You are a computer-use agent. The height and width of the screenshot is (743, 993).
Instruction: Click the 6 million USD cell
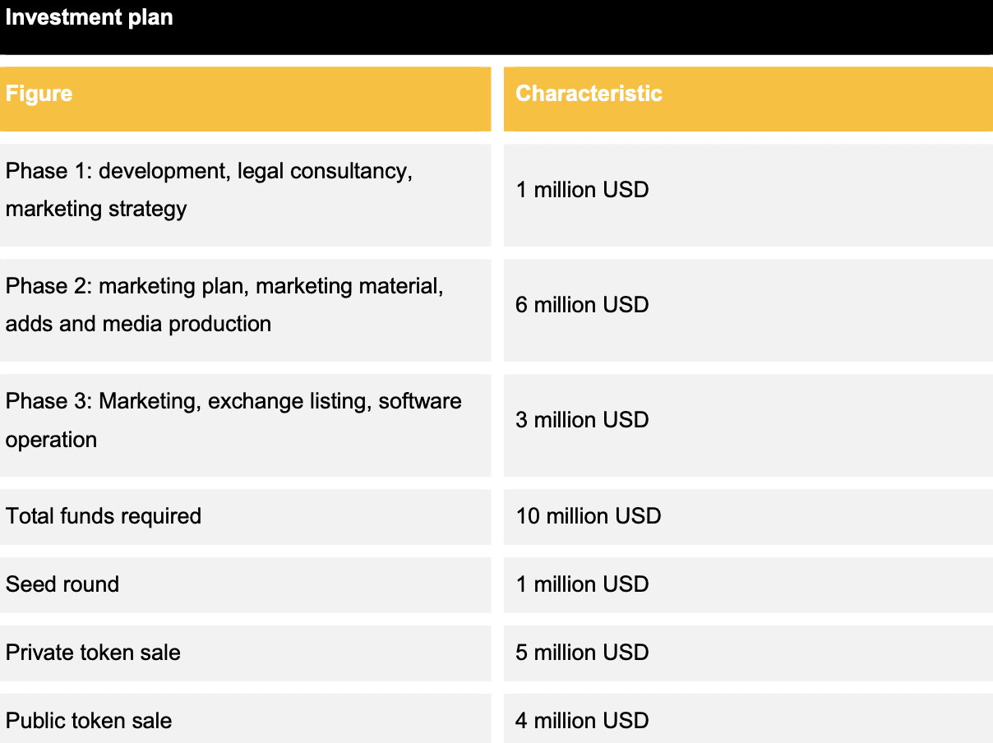pos(748,310)
